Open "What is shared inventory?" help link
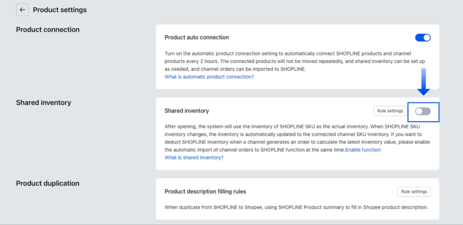This screenshot has height=225, width=463. [x=194, y=157]
